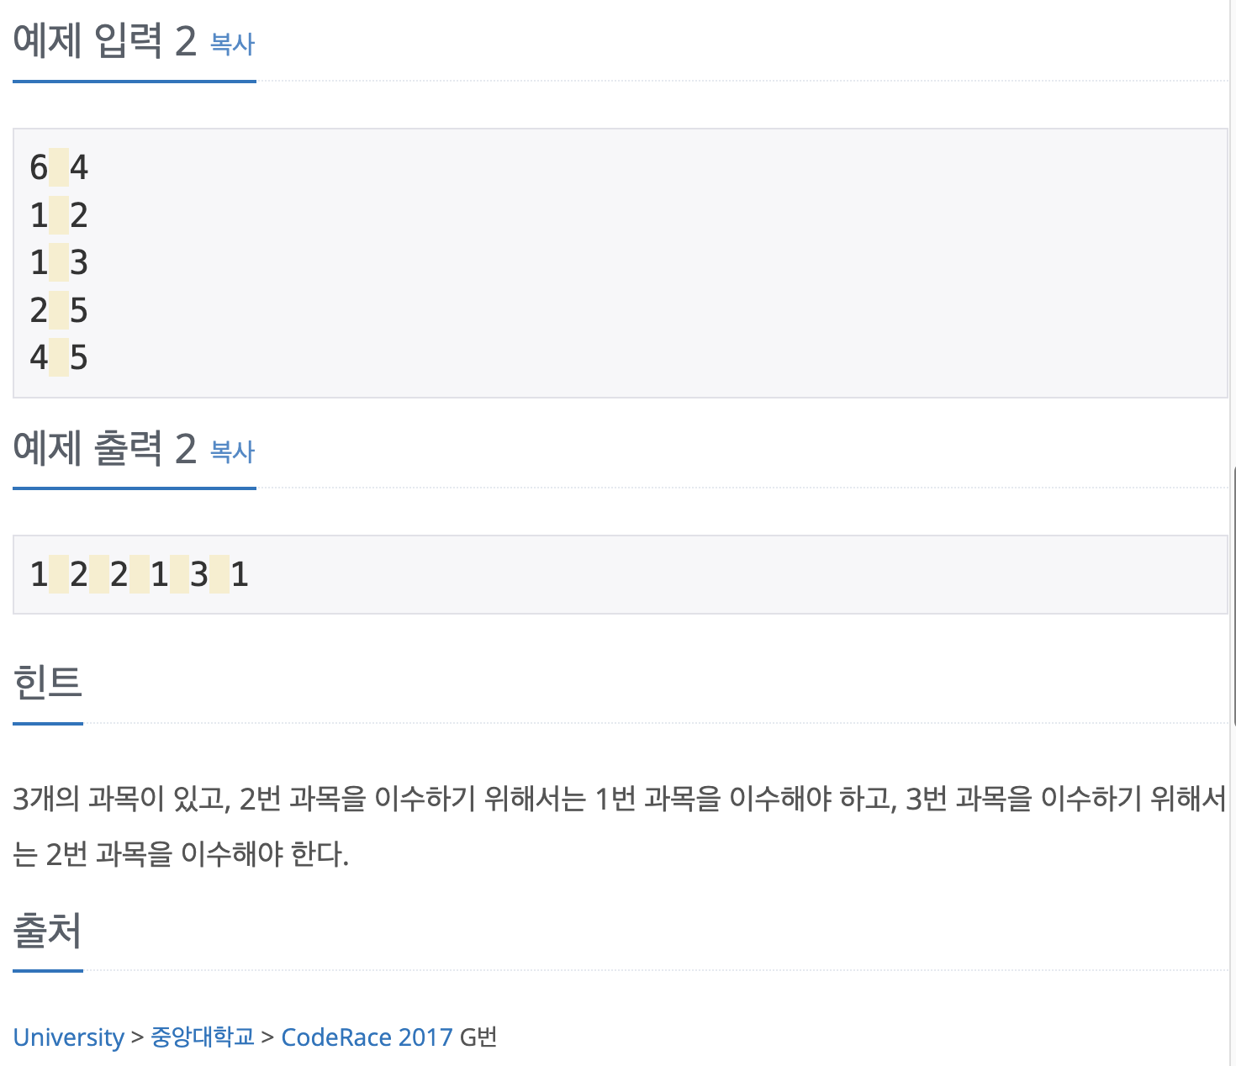The image size is (1236, 1066).
Task: Click the first line '6 4' in sample input
Action: [x=59, y=167]
